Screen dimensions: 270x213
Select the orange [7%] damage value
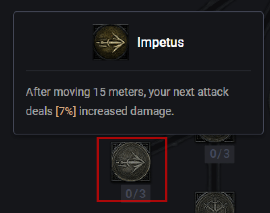(66, 112)
